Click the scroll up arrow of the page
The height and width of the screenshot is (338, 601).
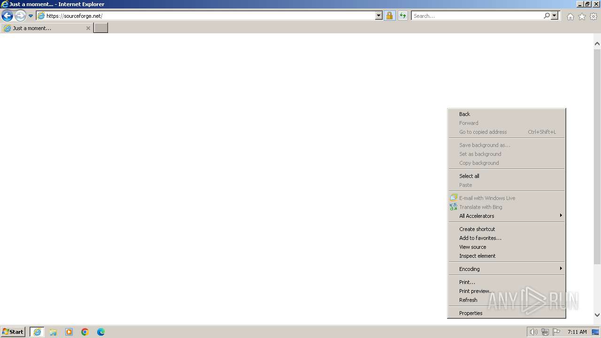click(597, 44)
